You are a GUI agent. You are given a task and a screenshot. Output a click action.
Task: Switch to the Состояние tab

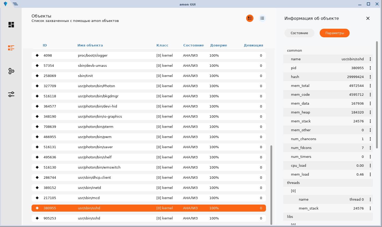(x=299, y=33)
